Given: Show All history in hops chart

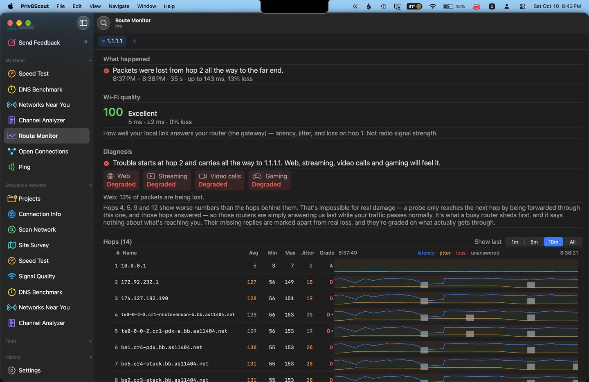Looking at the screenshot, I should click(573, 242).
